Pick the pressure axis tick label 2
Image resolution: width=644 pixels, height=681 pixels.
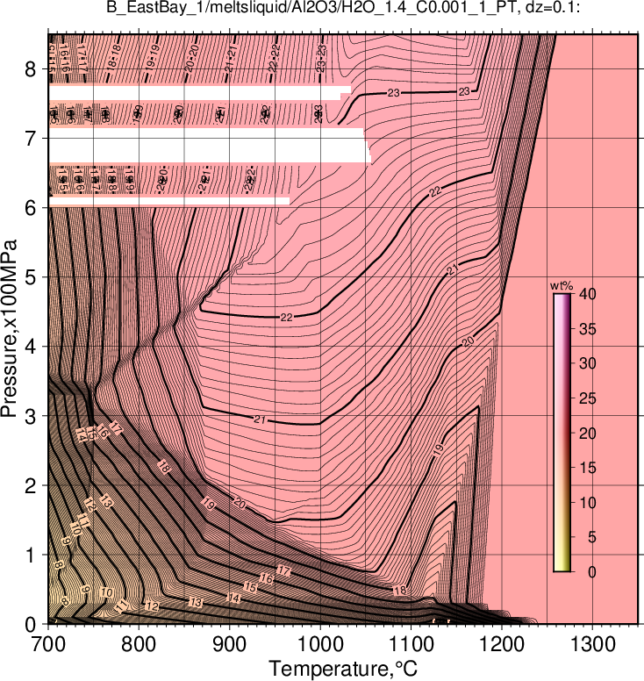30,485
